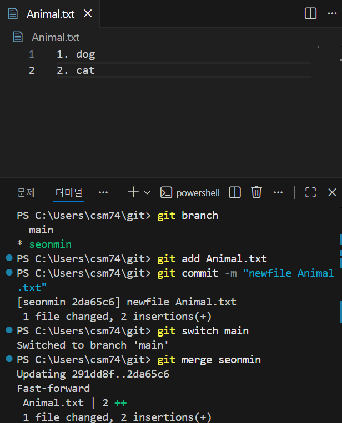The image size is (342, 423).
Task: Click "Switched to branch 'main'" output
Action: click(x=93, y=345)
